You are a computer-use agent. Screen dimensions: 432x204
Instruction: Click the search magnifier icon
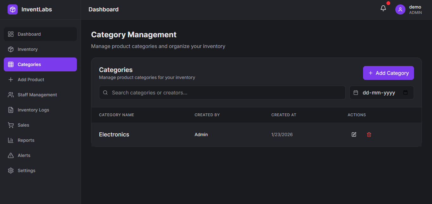point(106,93)
